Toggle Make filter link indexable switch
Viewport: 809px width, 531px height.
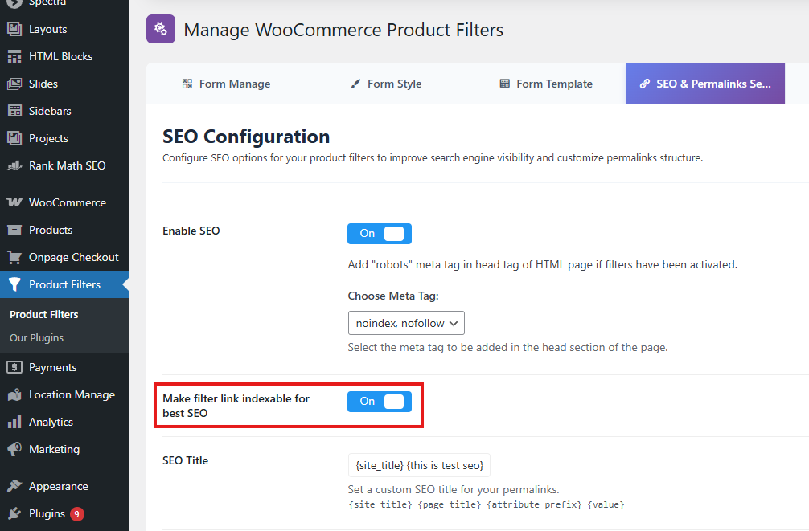(x=380, y=402)
